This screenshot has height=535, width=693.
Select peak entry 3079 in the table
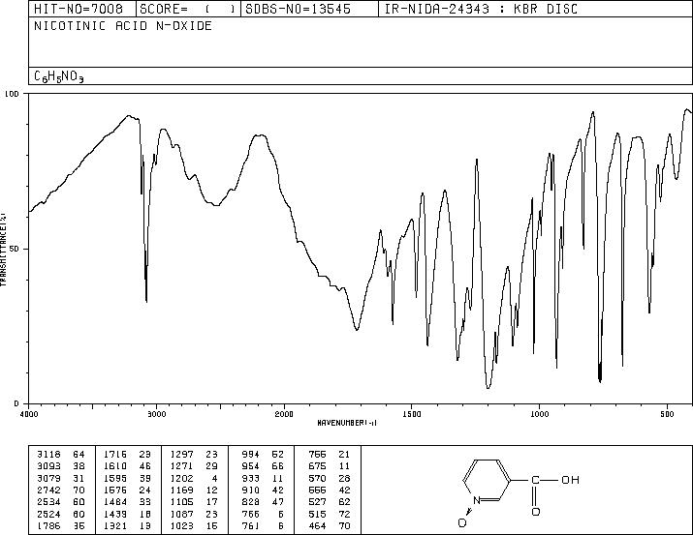pos(49,478)
